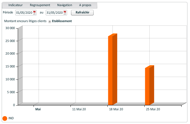
Task: Select the orange bar for 25 Mai 20
Action: coord(149,85)
